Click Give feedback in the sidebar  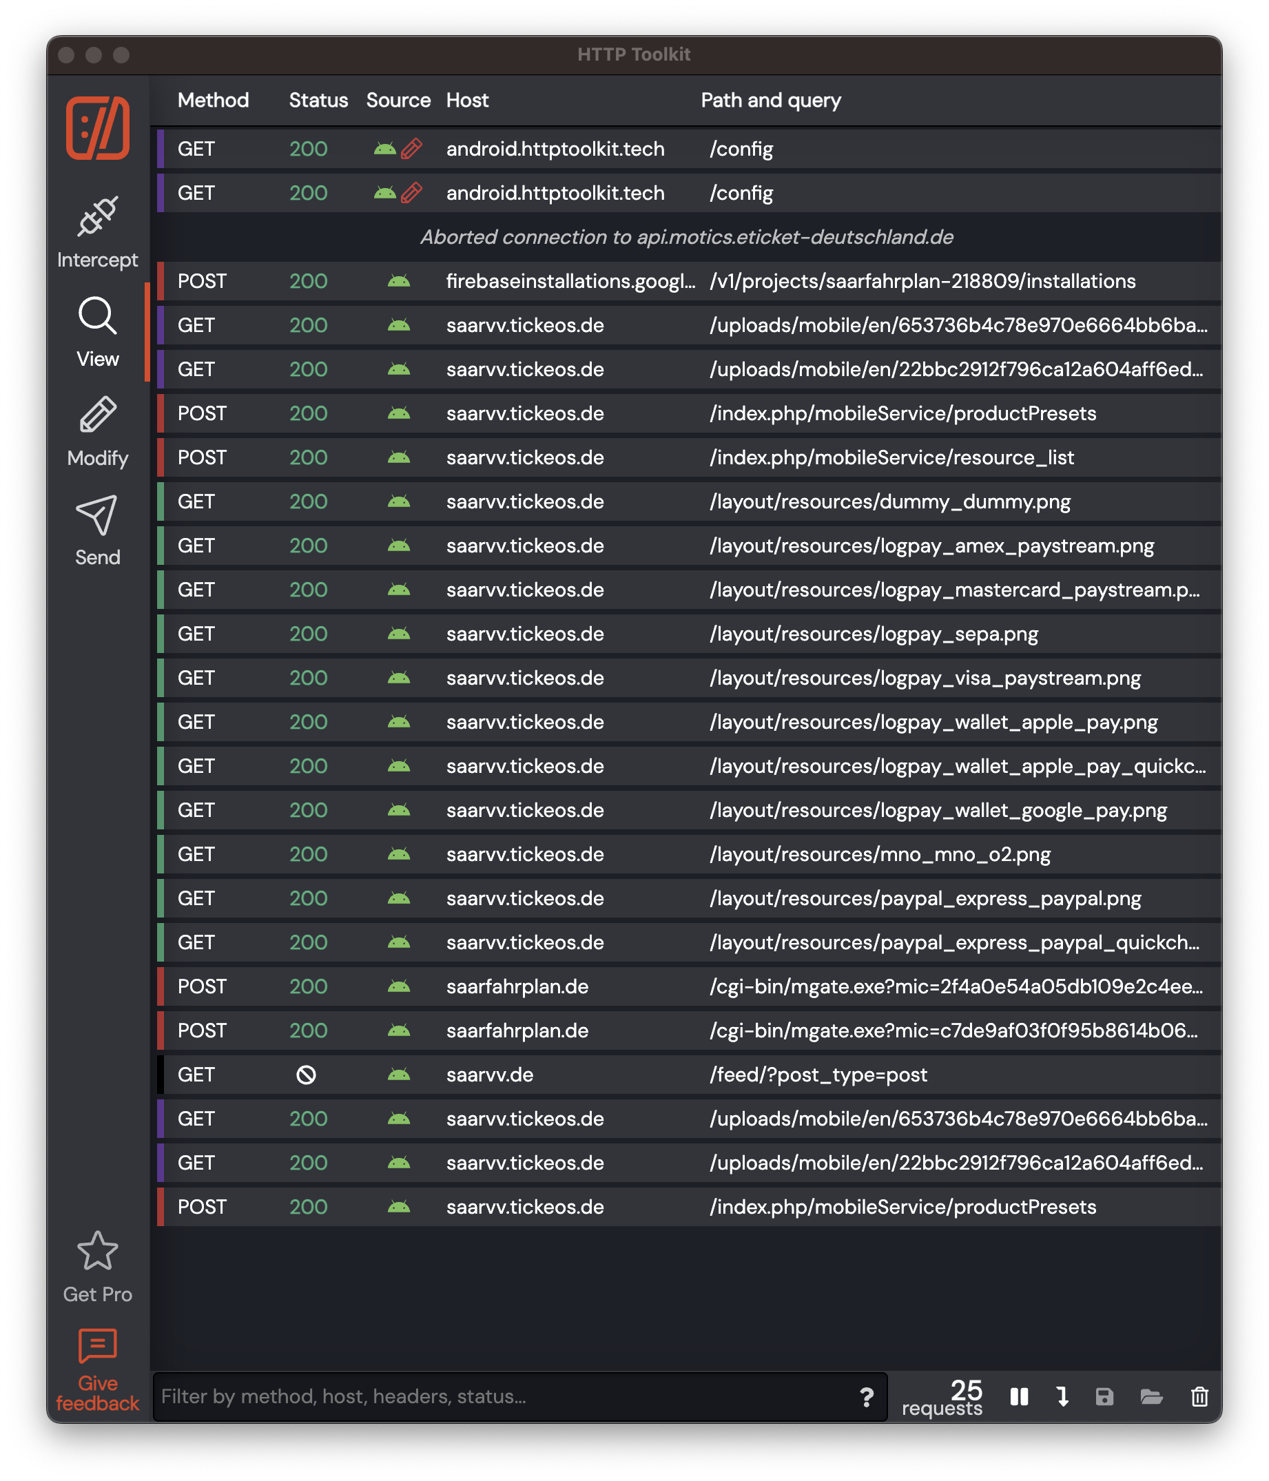97,1370
